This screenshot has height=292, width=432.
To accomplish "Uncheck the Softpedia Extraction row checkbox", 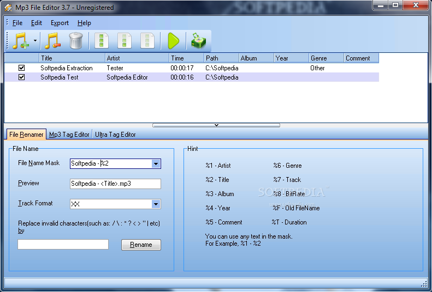I will point(21,68).
